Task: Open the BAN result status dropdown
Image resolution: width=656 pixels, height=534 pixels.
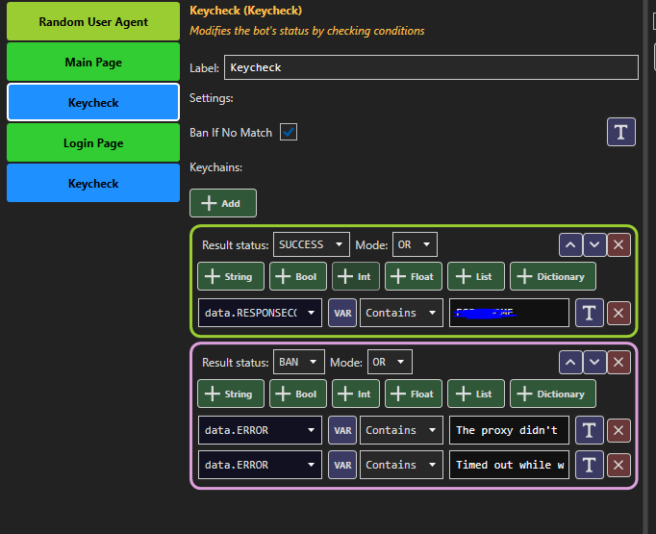Action: coord(299,362)
